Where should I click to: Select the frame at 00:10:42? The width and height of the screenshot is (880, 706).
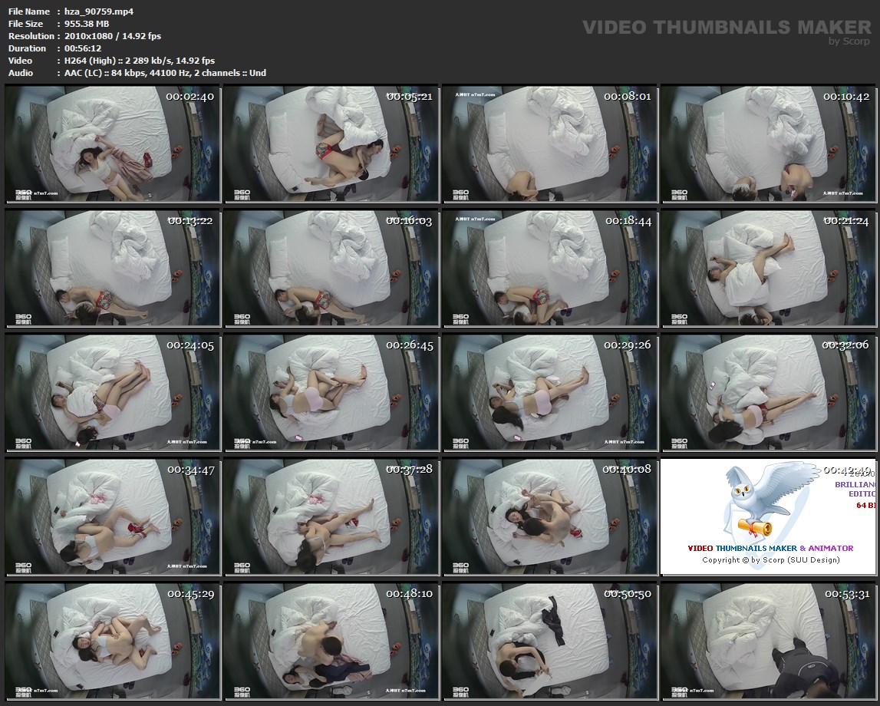[768, 144]
